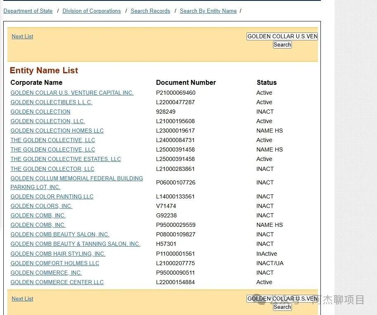Screen dimensions: 377x315
Task: View details for GOLDEN COLLECTIBLES L.L.C.
Action: pos(51,102)
